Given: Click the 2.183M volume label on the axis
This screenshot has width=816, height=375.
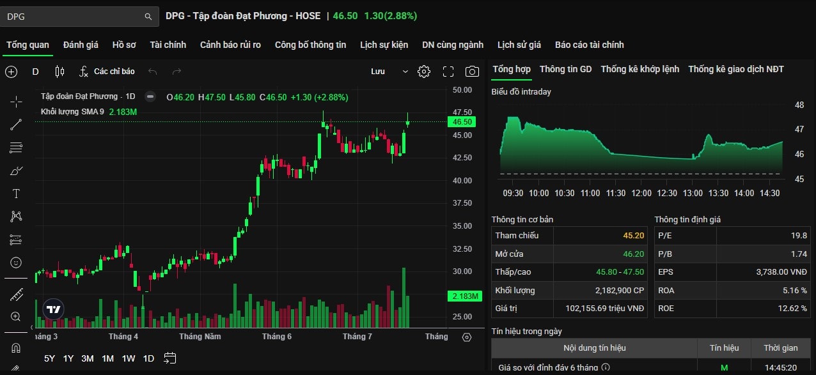Looking at the screenshot, I should 465,296.
